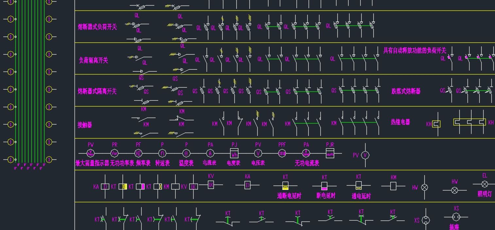Select the vertical KM contactor coil symbol

(175, 187)
